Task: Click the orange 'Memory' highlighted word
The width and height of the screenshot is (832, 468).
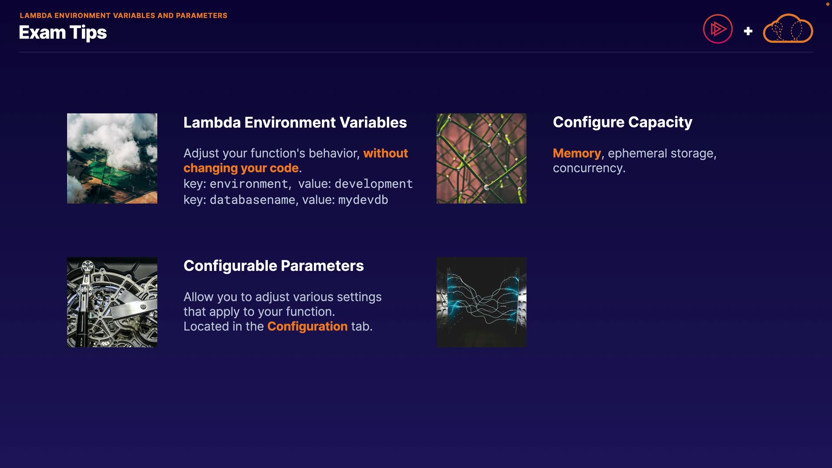Action: click(x=576, y=153)
